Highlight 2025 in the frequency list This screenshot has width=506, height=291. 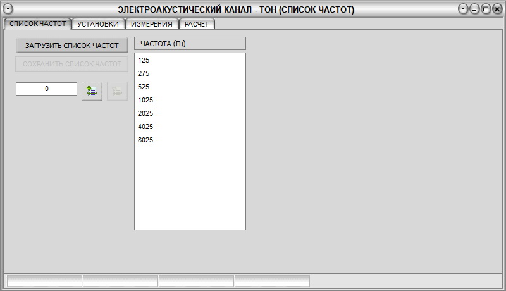tap(145, 113)
